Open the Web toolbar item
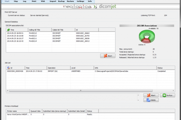 pyautogui.click(x=43, y=1)
